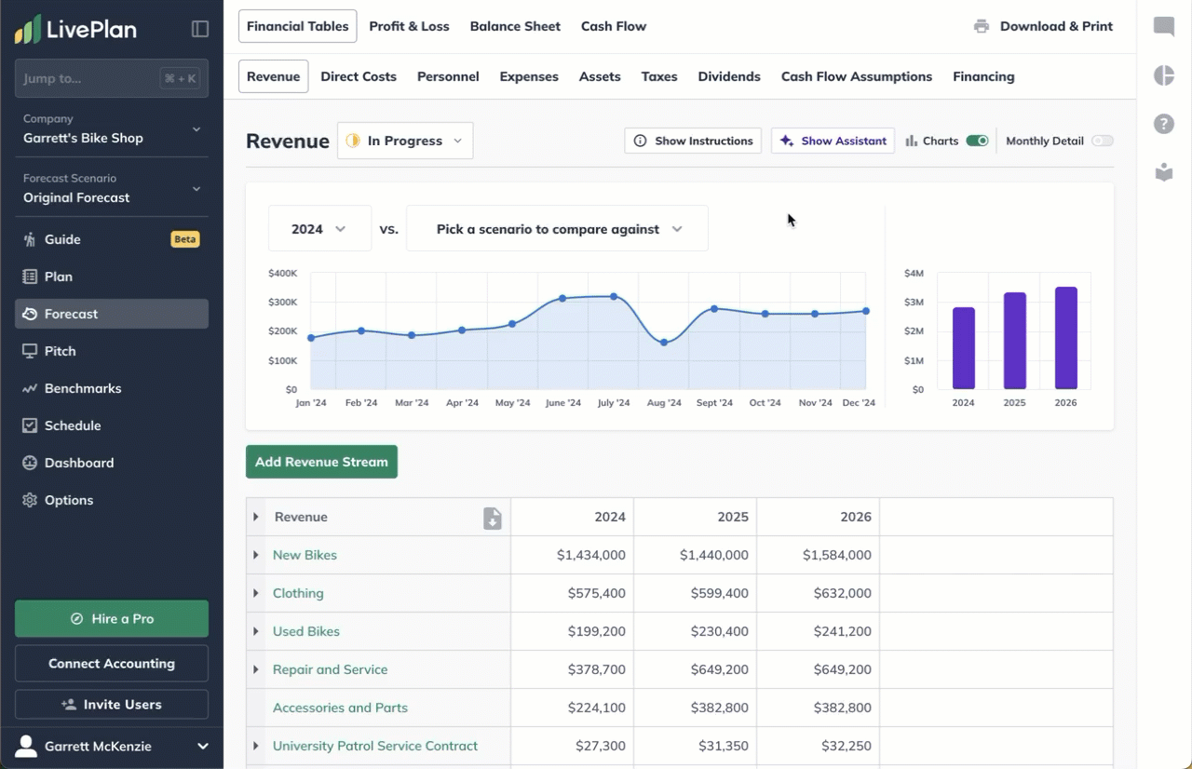
Task: Open the help question mark icon
Action: click(1164, 124)
